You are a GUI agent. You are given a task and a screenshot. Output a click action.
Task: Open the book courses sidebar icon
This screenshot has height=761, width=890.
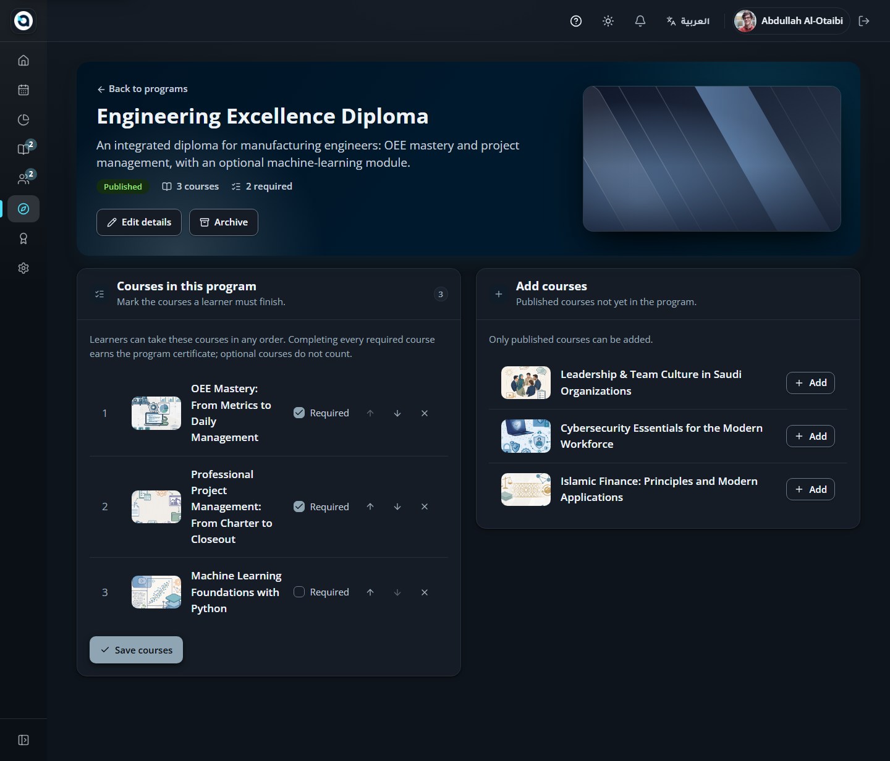click(x=23, y=149)
